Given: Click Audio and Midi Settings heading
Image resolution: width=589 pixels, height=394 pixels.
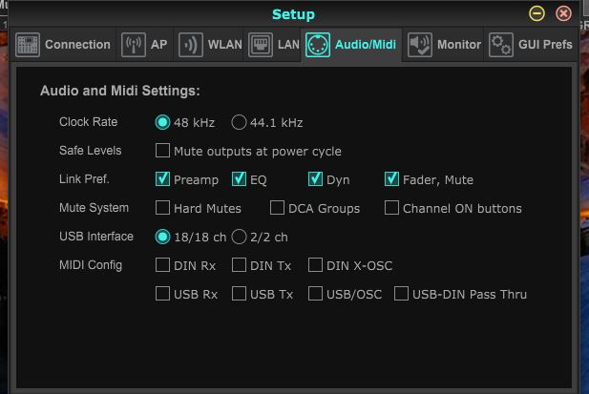Looking at the screenshot, I should (120, 92).
